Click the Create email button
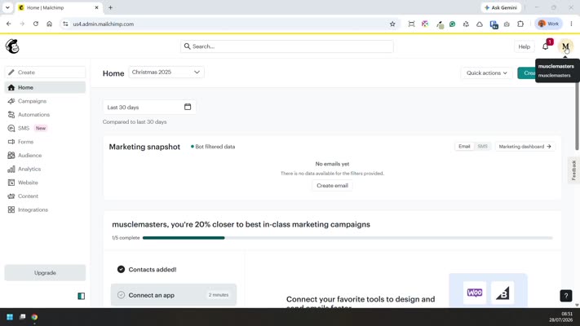Viewport: 580px width, 326px height. click(x=332, y=186)
